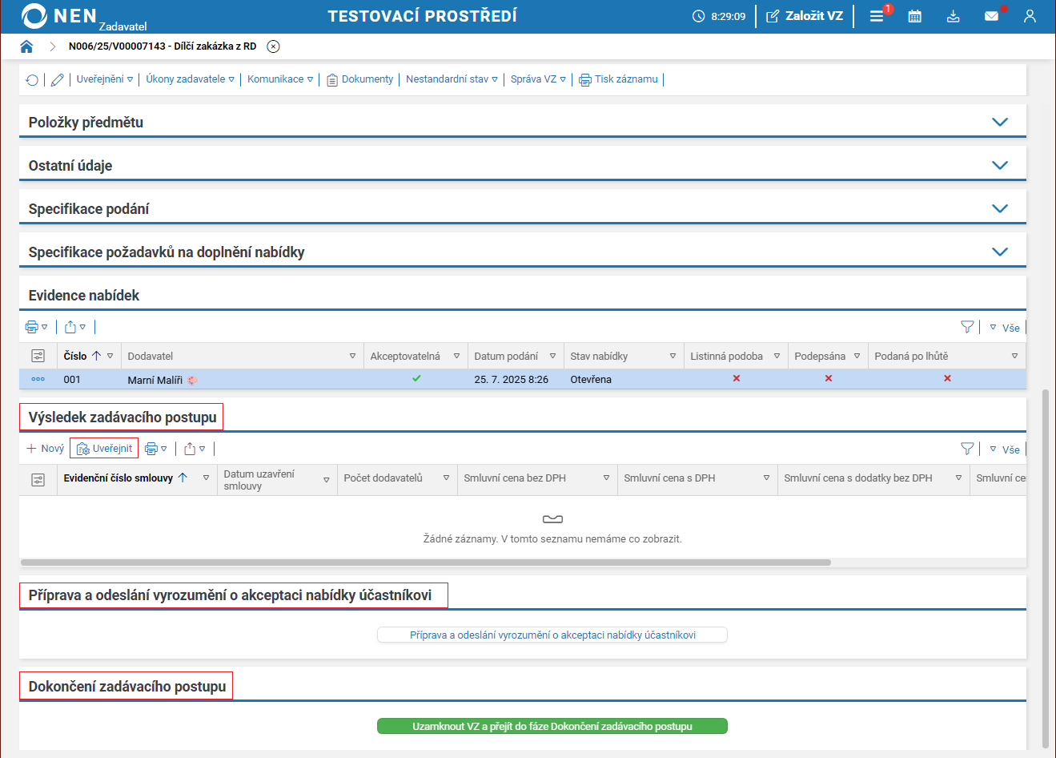The width and height of the screenshot is (1056, 758).
Task: Open the Podepsána column filter dropdown
Action: coord(857,356)
